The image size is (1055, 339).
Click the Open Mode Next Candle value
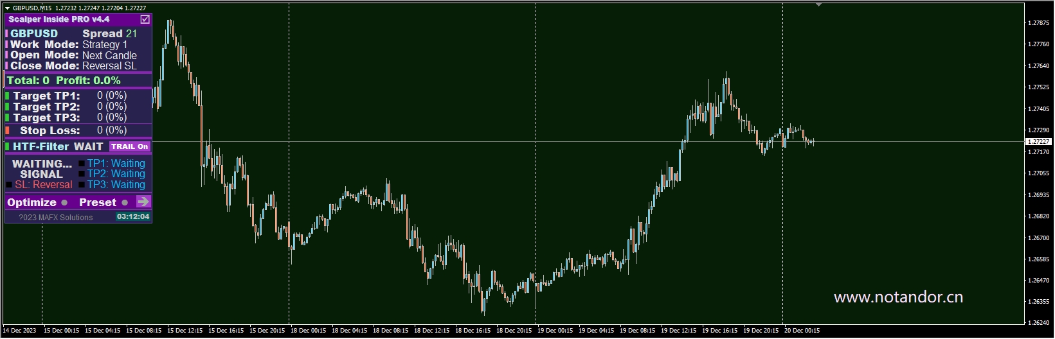click(109, 55)
